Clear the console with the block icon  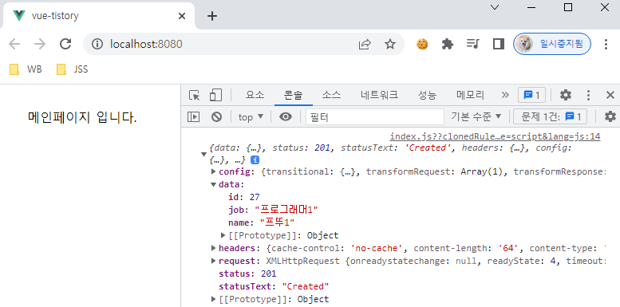click(x=216, y=116)
